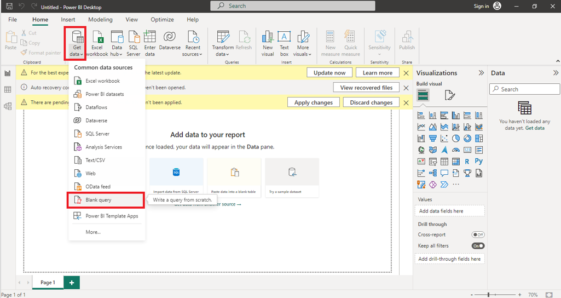Select the funnel chart visual

coord(433,138)
